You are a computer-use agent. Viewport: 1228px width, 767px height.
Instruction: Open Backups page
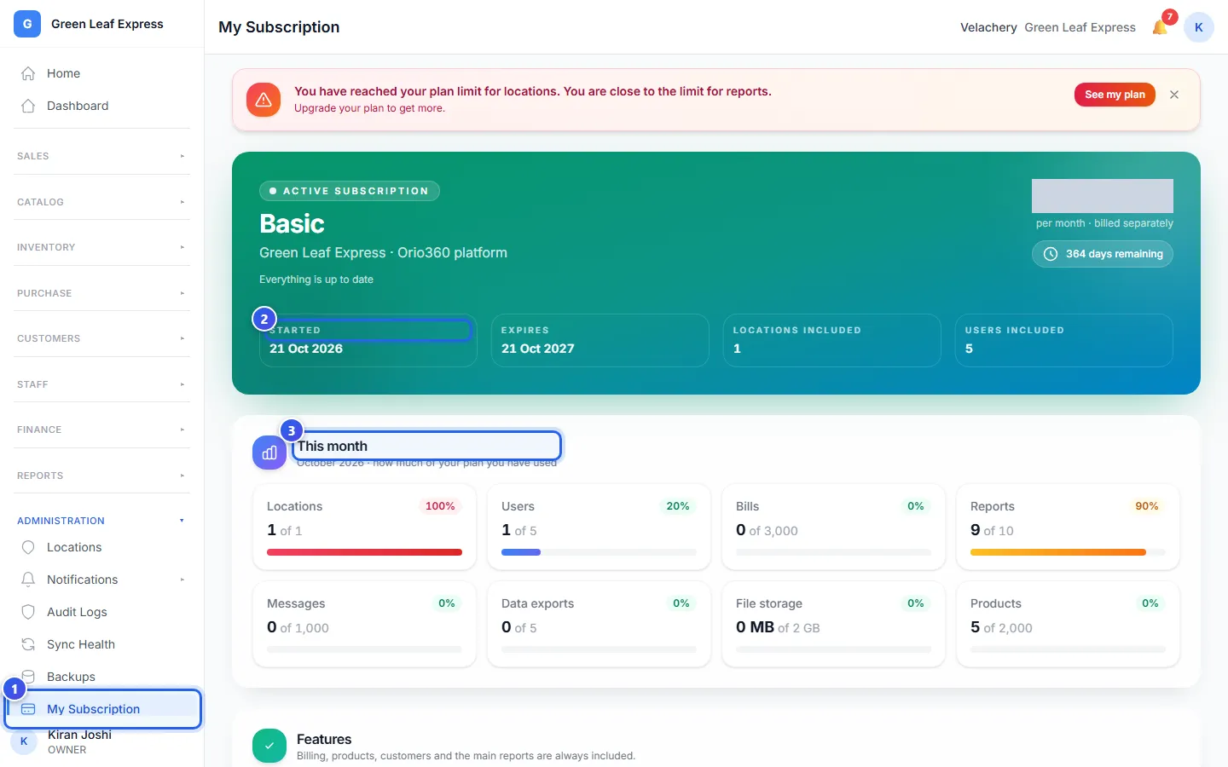pyautogui.click(x=101, y=677)
